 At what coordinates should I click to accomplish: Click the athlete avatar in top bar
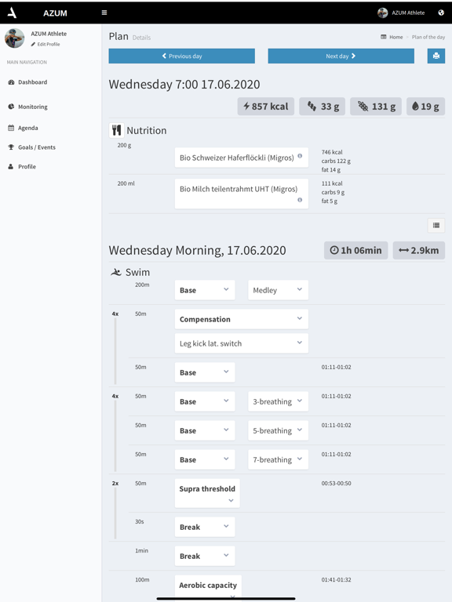(382, 13)
